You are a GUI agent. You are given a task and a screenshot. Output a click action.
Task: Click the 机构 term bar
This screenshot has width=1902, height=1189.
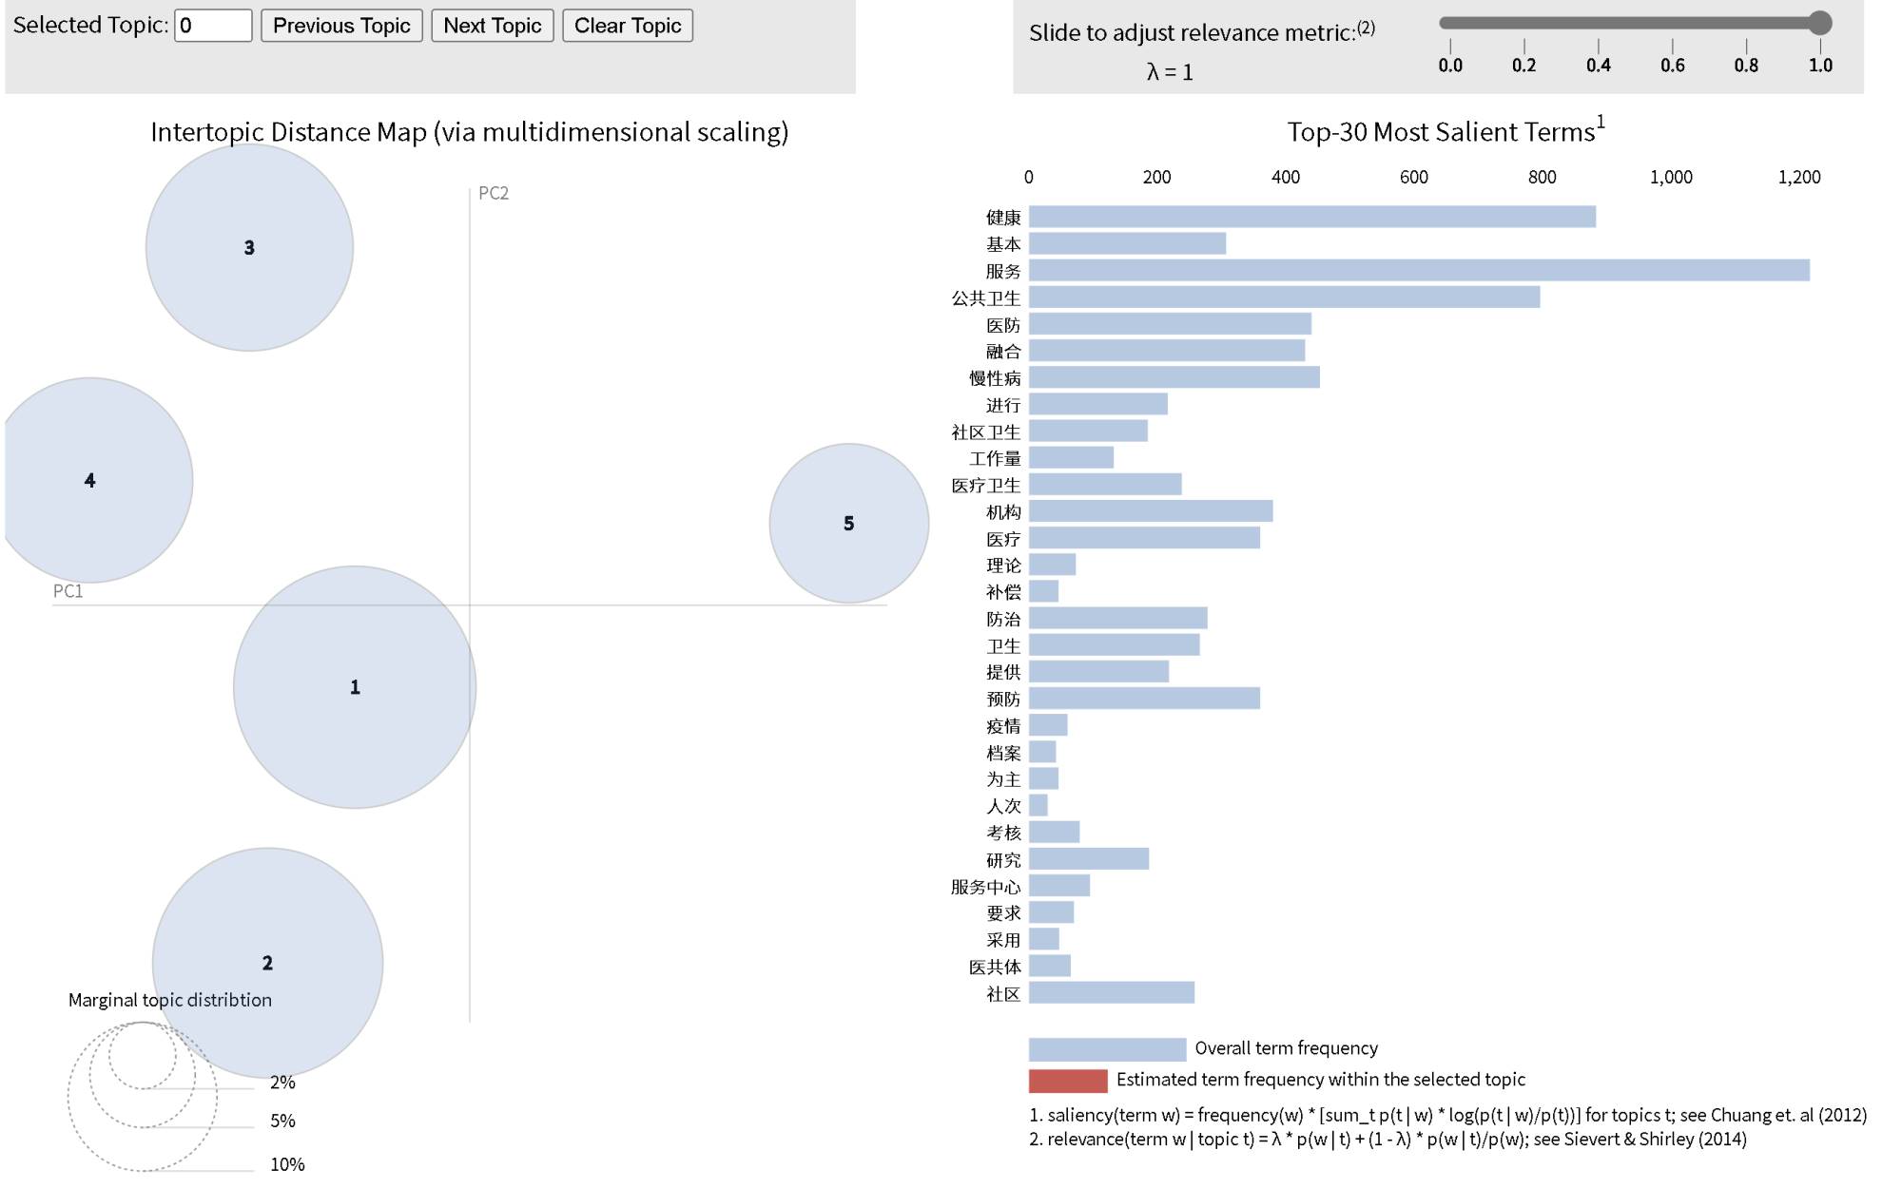[x=1150, y=511]
